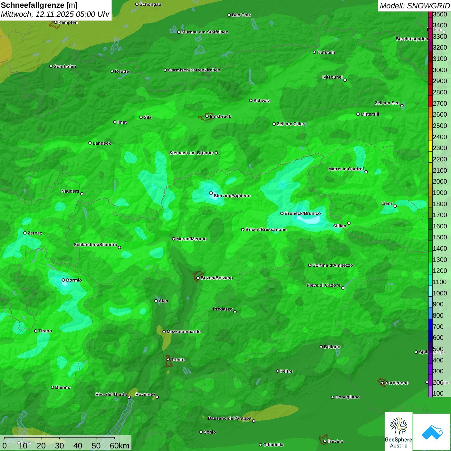Click the Rovereto label

click(x=145, y=394)
